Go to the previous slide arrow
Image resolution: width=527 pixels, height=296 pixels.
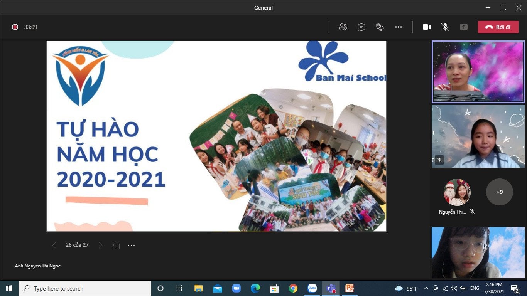pos(54,245)
